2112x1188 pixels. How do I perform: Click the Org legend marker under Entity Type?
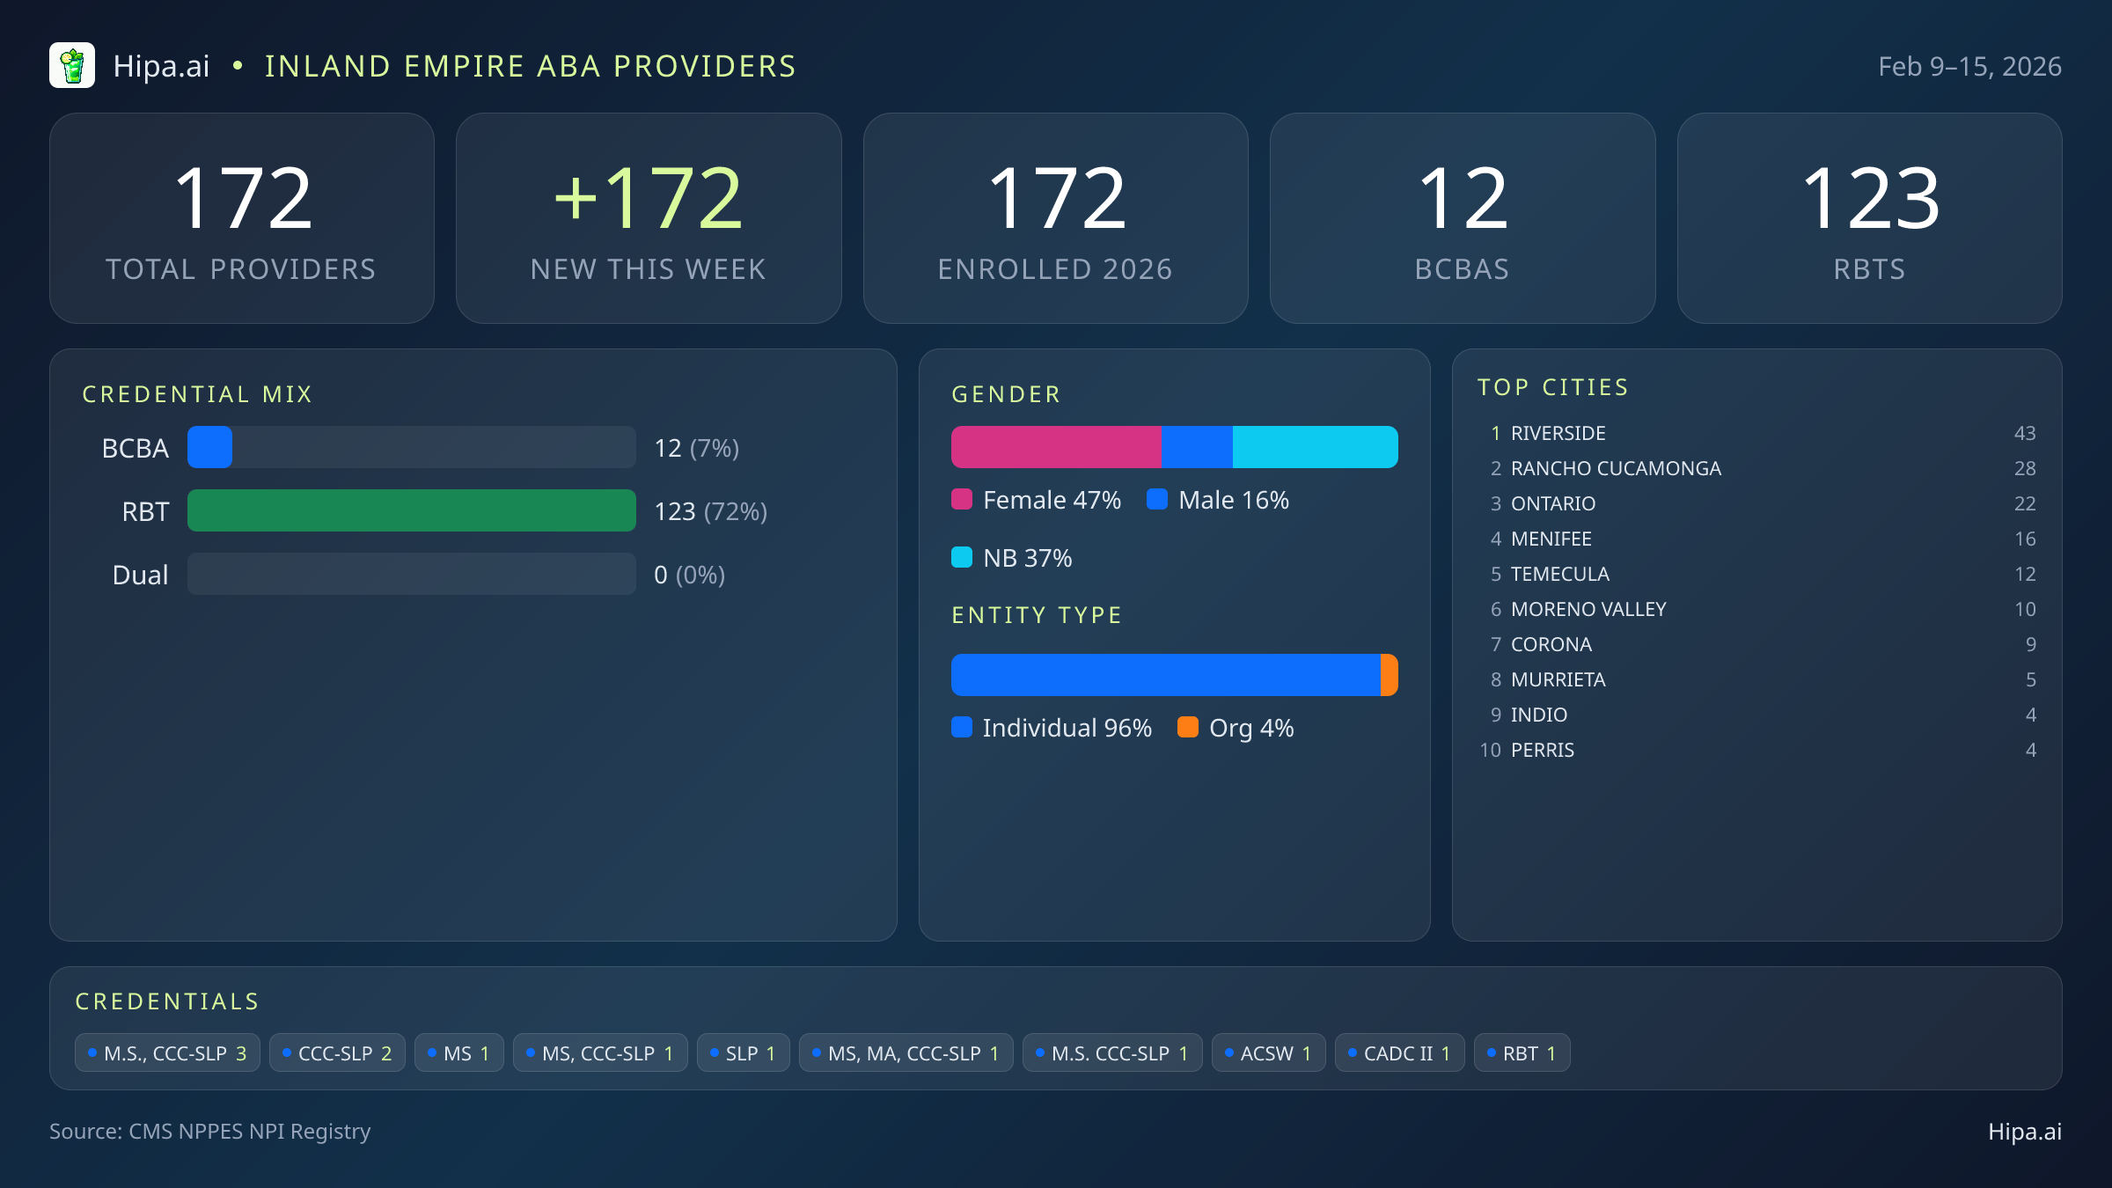tap(1188, 728)
